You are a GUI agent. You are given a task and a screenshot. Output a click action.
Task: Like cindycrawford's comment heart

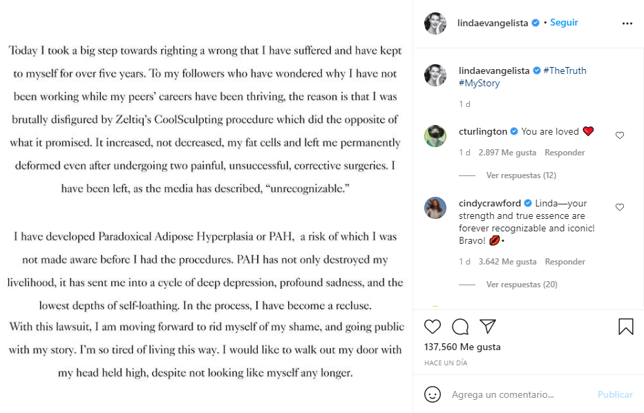click(x=620, y=207)
